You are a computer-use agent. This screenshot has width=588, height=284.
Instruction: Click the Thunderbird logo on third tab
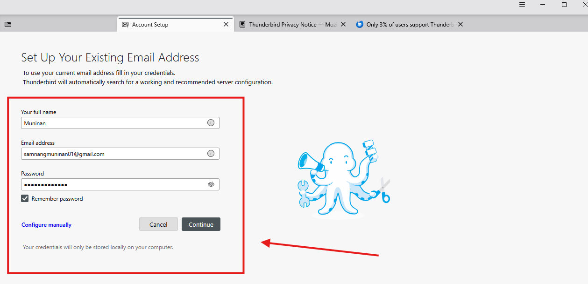click(359, 25)
